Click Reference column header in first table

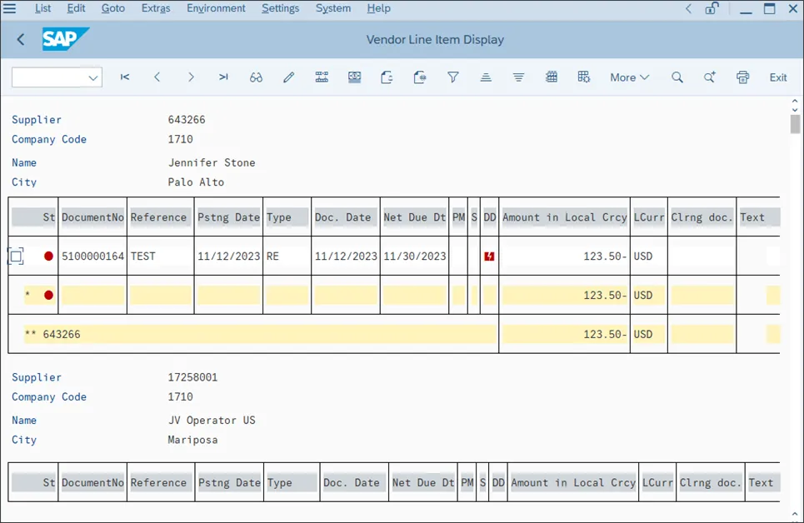pyautogui.click(x=161, y=217)
